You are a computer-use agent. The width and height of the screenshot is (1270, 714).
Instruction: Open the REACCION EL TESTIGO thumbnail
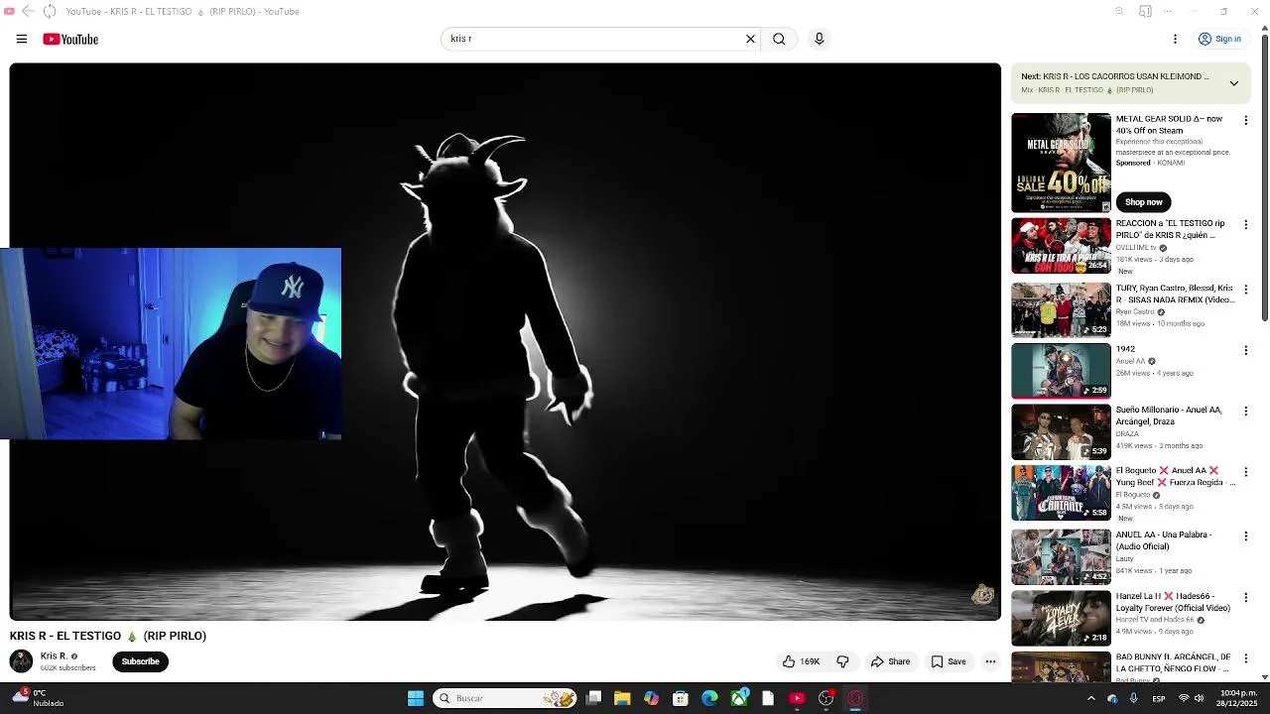(x=1061, y=246)
